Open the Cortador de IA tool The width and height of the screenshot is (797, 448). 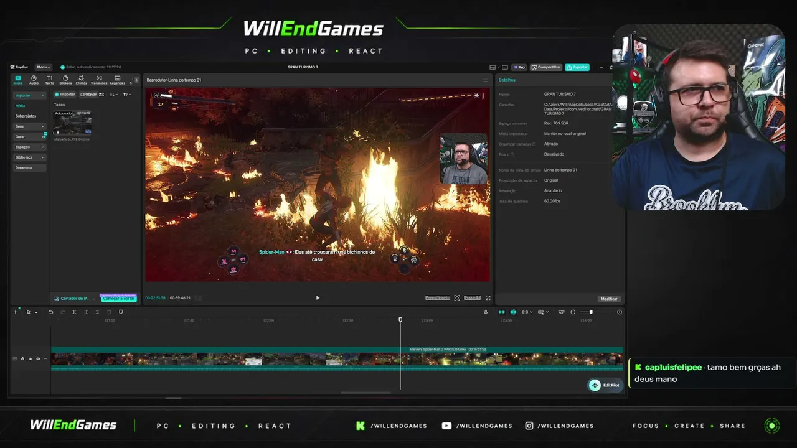(71, 299)
